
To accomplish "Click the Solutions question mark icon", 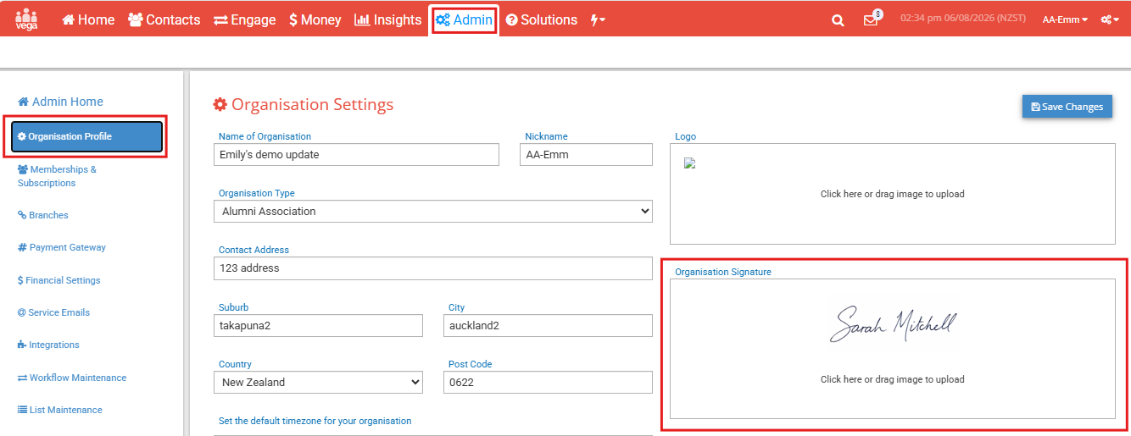I will click(x=512, y=19).
